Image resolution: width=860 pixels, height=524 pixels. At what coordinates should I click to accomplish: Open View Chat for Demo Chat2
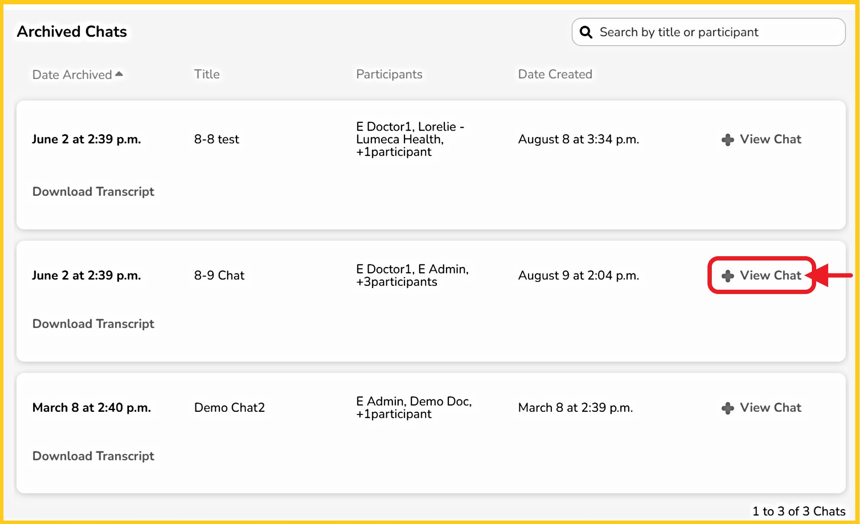[x=770, y=408]
